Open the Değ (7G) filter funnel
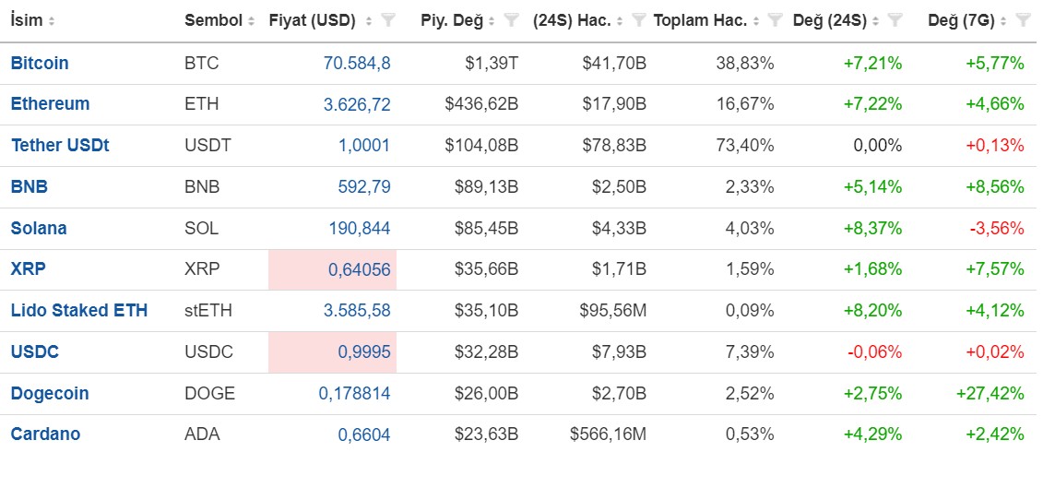This screenshot has width=1055, height=488. (x=1023, y=21)
